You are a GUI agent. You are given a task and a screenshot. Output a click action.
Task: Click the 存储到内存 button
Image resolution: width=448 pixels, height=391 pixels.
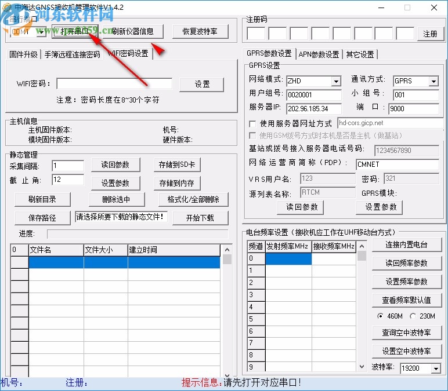click(x=177, y=183)
